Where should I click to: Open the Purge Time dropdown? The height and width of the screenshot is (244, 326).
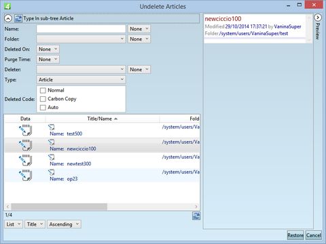point(48,59)
